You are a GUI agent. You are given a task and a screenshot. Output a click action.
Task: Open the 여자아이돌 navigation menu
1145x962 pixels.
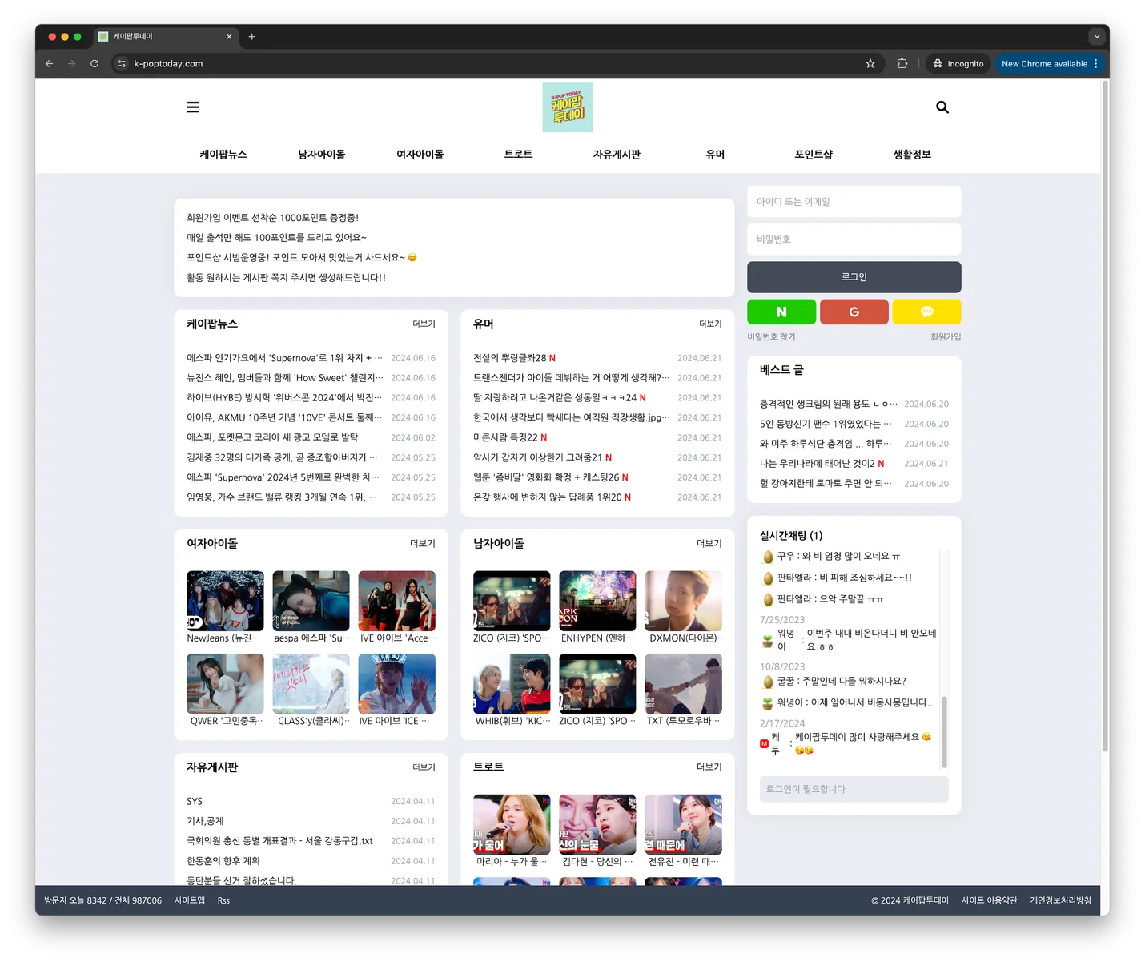point(420,154)
